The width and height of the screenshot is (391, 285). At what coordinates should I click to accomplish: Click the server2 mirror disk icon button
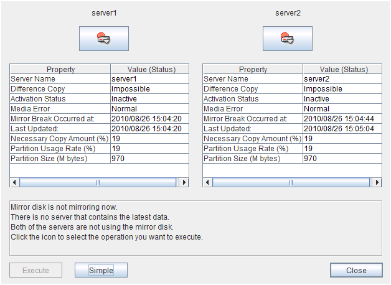coord(287,39)
